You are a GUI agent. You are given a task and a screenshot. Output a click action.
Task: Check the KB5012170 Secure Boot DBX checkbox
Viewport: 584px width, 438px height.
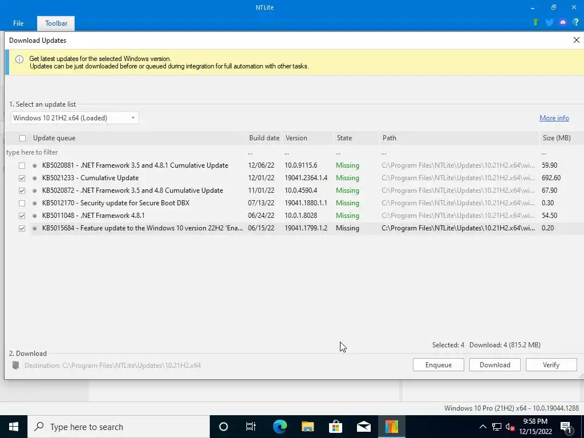(x=22, y=204)
